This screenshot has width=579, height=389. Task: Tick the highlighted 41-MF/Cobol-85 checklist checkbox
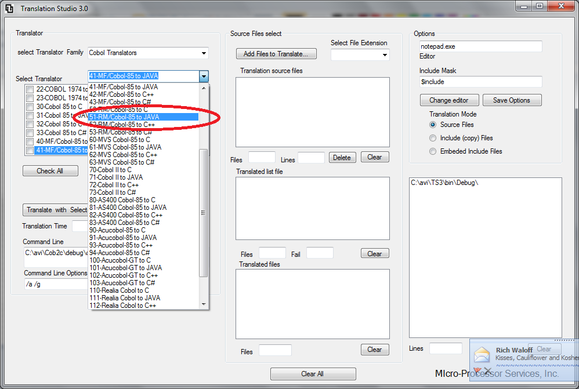[30, 151]
